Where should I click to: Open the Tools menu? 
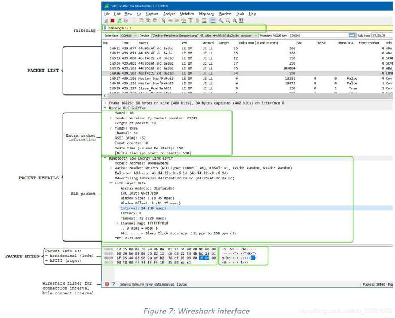[x=240, y=14]
